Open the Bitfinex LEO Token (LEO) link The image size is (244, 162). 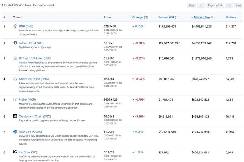click(35, 58)
